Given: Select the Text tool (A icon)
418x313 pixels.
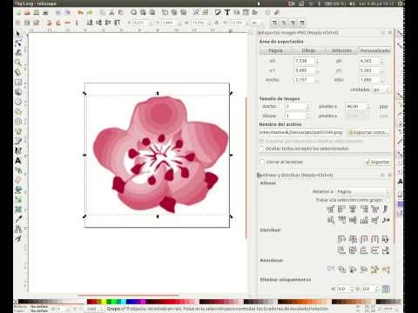Looking at the screenshot, I should [18, 160].
